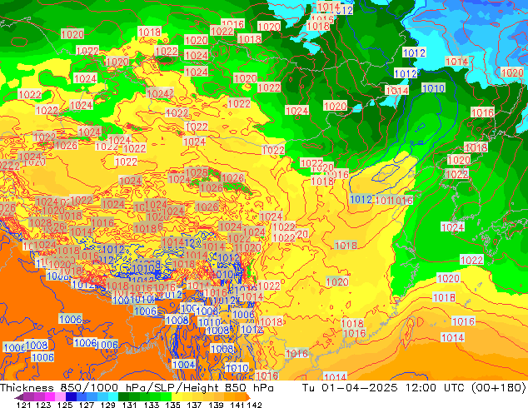Click the blue 1004 pressure label

(183, 364)
